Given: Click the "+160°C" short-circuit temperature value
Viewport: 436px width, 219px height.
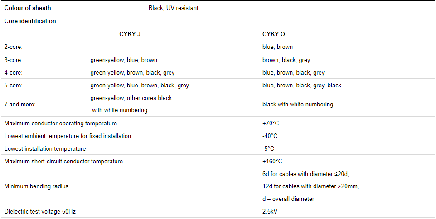Looking at the screenshot, I should pos(272,161).
